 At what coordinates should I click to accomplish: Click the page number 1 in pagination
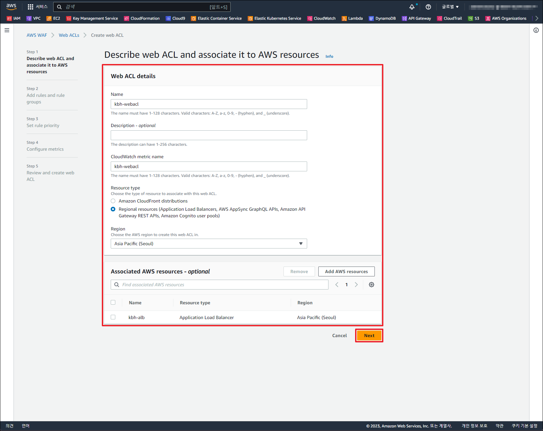point(347,285)
